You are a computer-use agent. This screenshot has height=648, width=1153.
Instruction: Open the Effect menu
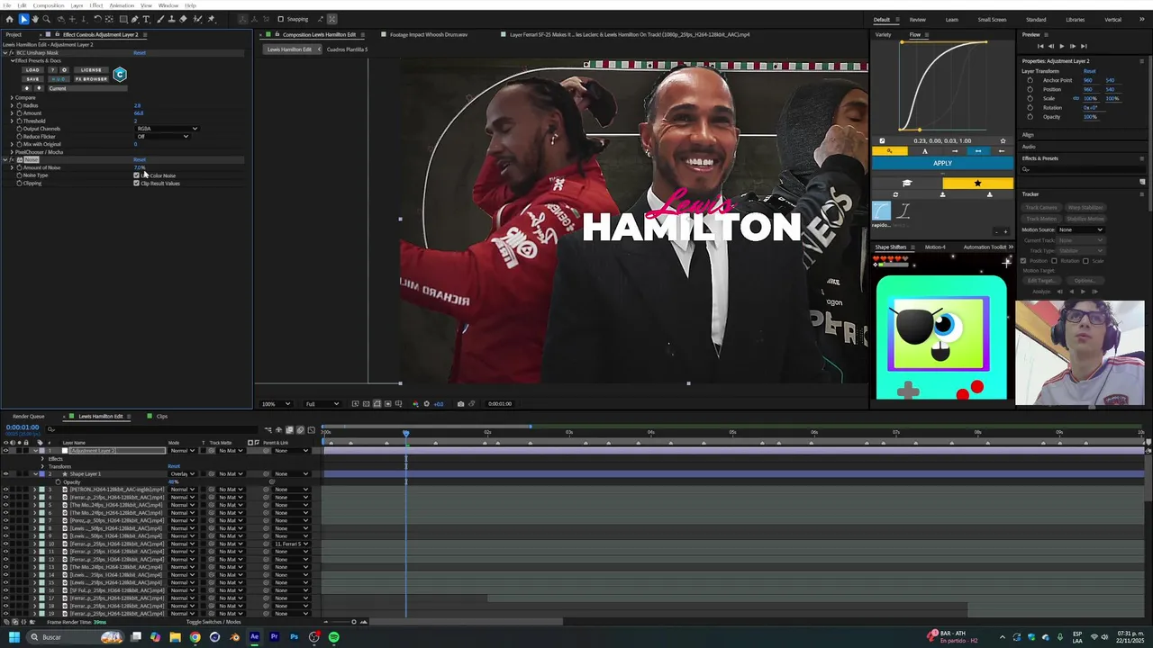[x=96, y=5]
